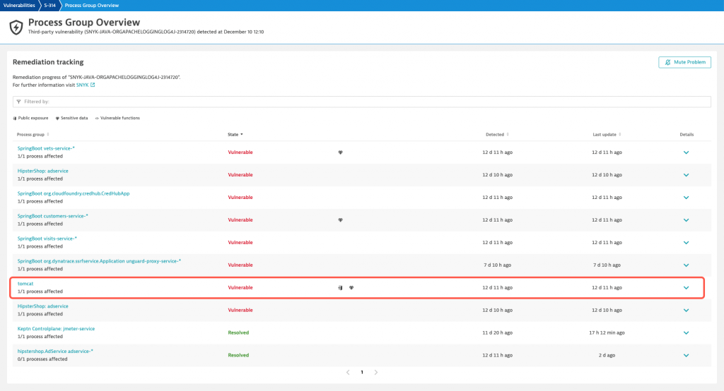The height and width of the screenshot is (391, 724).
Task: Click '2 d ago' last update value
Action: point(607,356)
